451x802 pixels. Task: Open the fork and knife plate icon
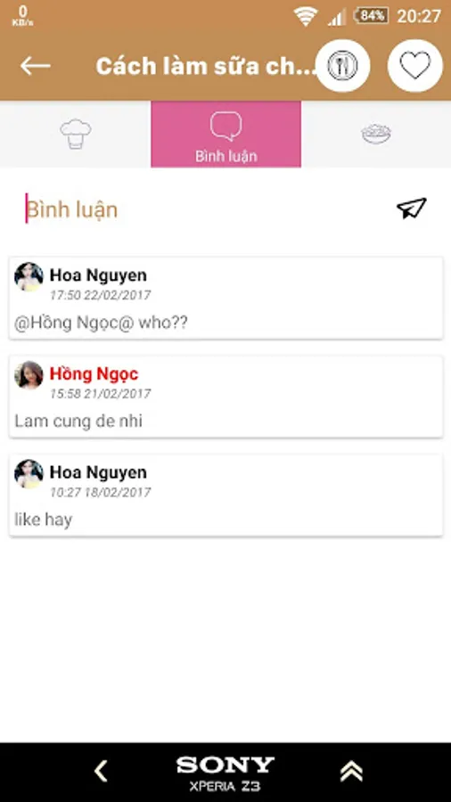pos(342,66)
